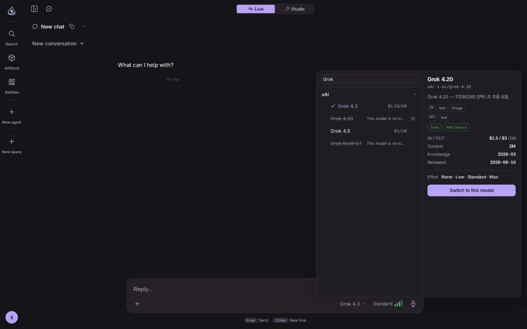The height and width of the screenshot is (329, 527).
Task: Click the New chat title
Action: point(53,27)
